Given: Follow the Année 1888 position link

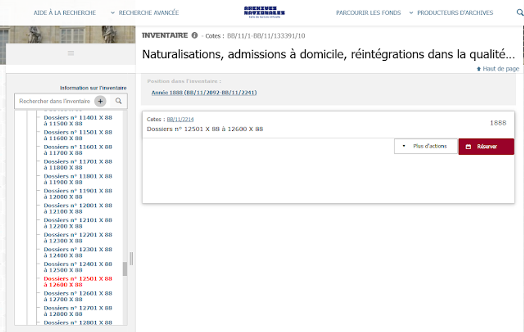Looking at the screenshot, I should (x=204, y=93).
